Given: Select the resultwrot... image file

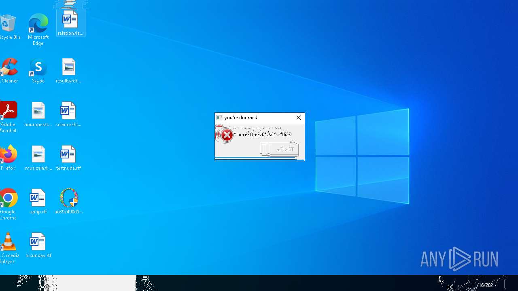Looking at the screenshot, I should [68, 71].
